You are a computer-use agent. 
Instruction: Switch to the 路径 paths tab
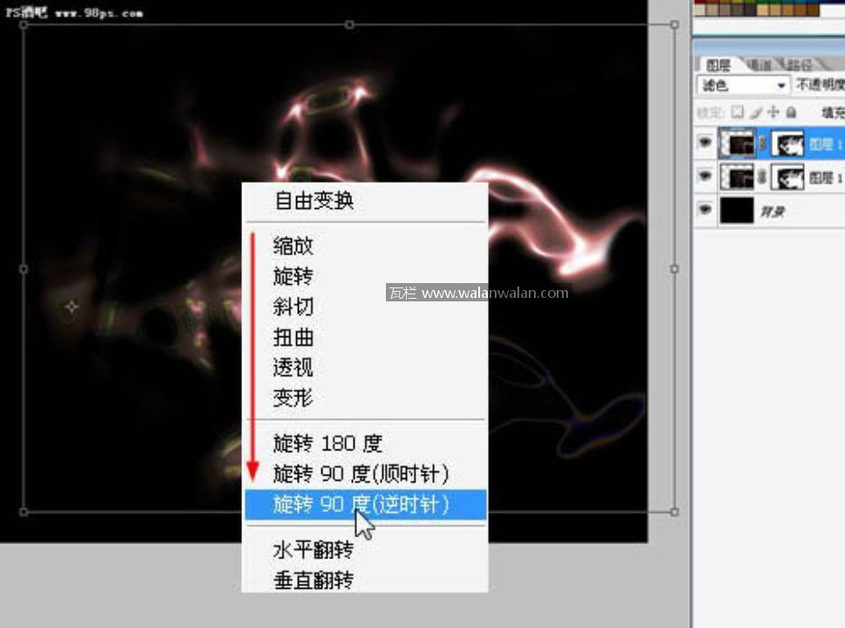click(798, 64)
